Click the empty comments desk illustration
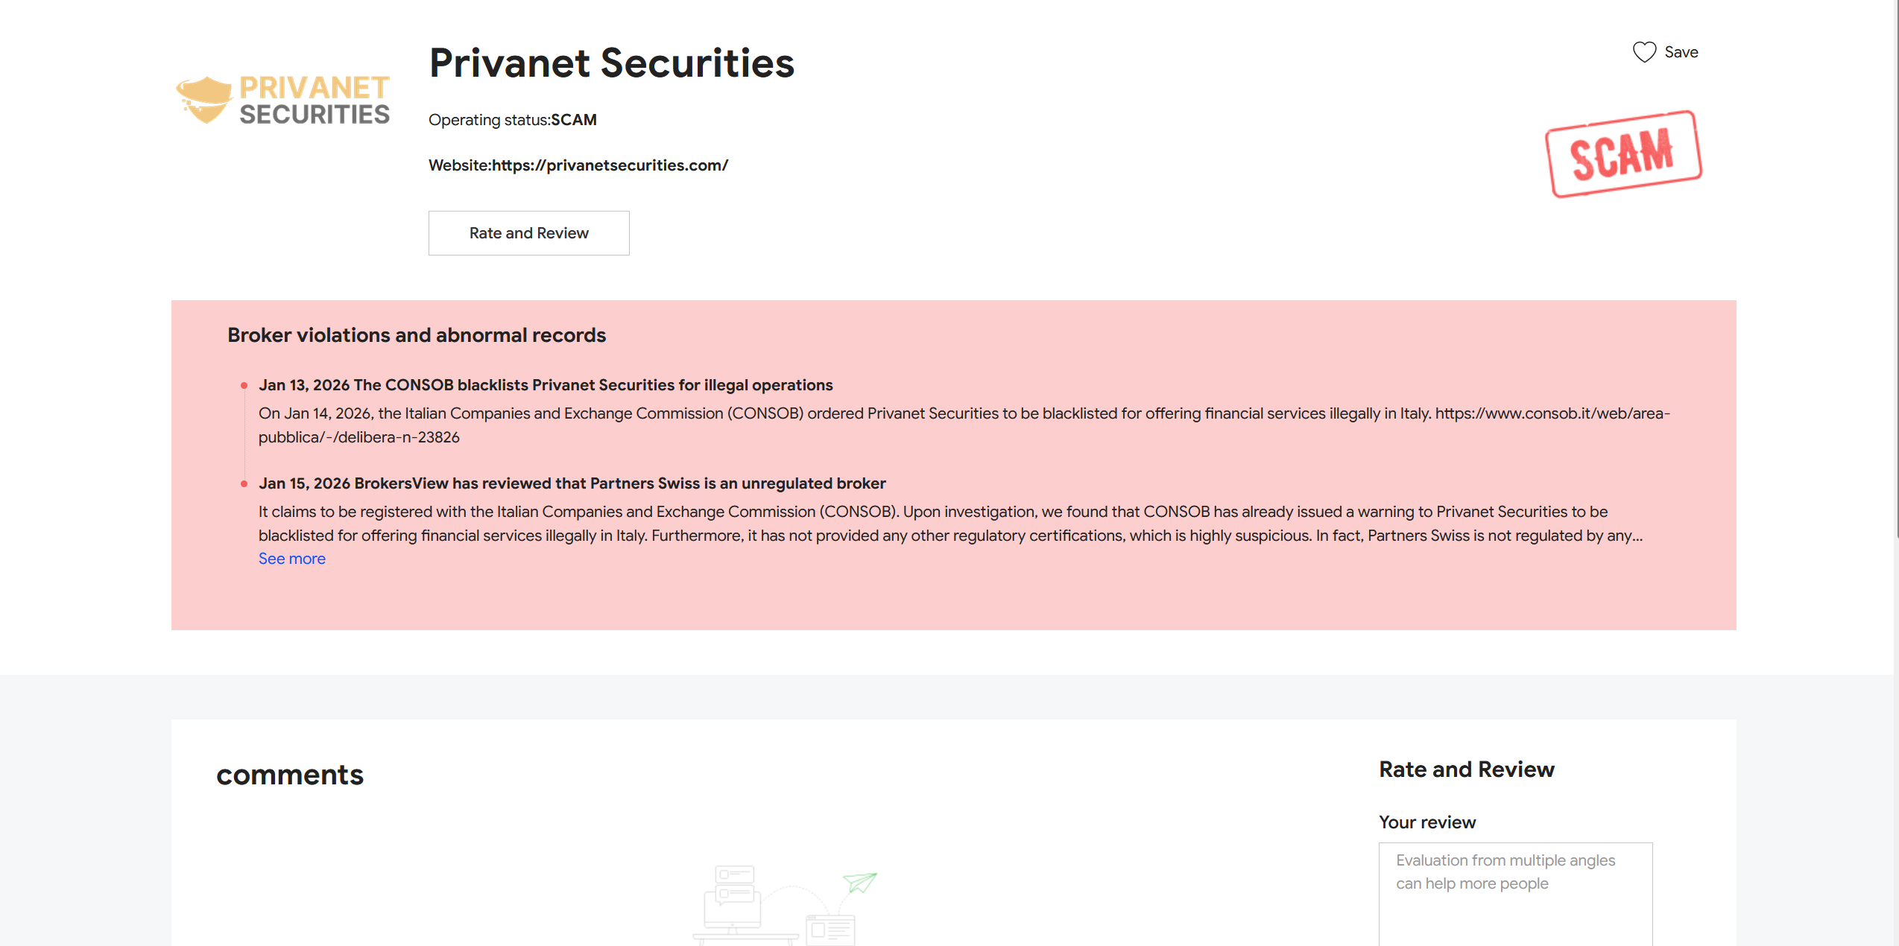This screenshot has width=1899, height=946. pos(745,905)
